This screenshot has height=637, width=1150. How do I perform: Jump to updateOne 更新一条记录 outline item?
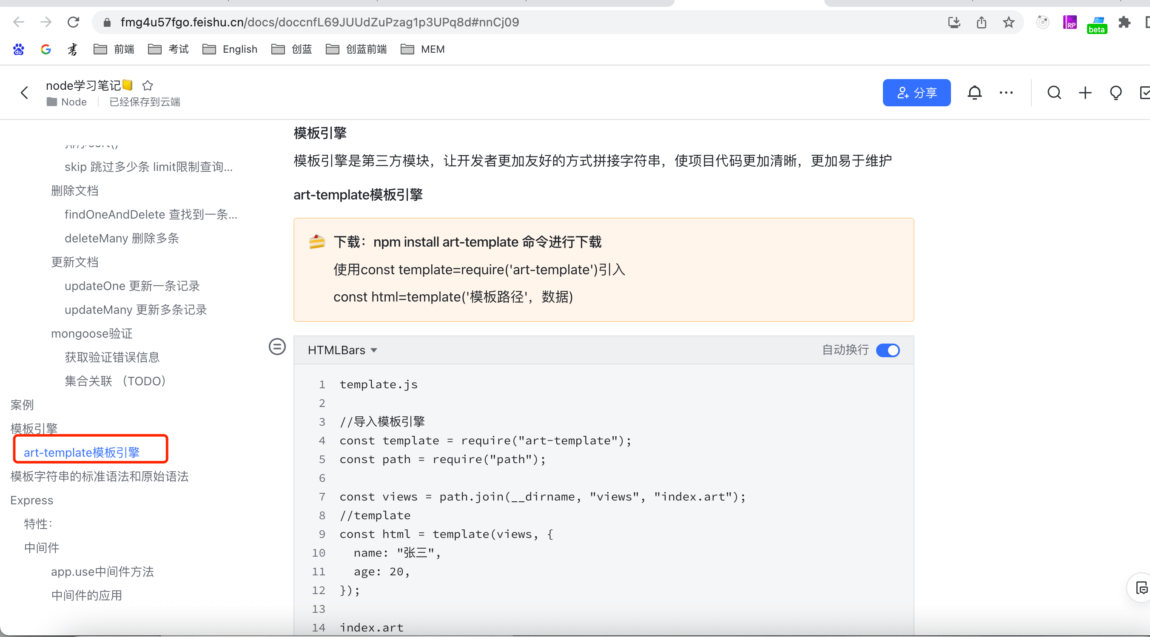coord(132,286)
